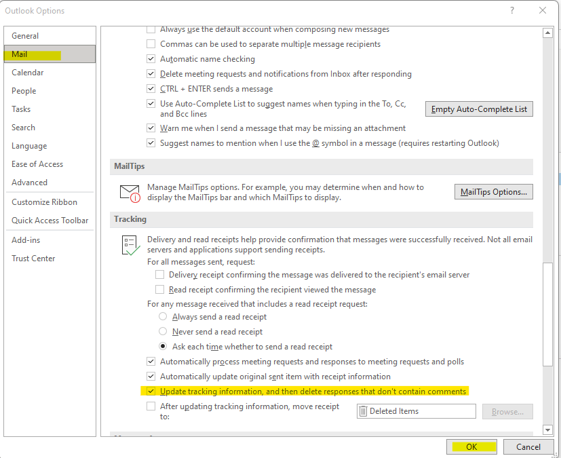This screenshot has width=561, height=458.
Task: Confirm settings with OK button
Action: (x=471, y=447)
